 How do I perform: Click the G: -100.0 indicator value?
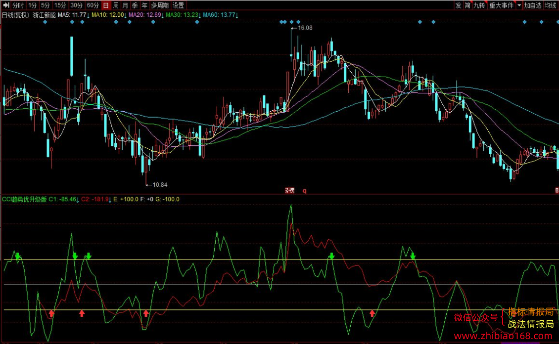click(x=168, y=199)
